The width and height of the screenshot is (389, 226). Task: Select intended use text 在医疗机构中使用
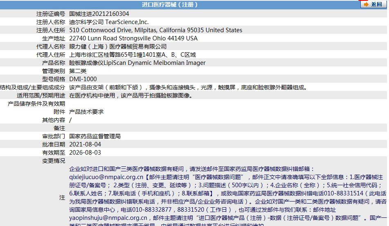pyautogui.click(x=92, y=95)
